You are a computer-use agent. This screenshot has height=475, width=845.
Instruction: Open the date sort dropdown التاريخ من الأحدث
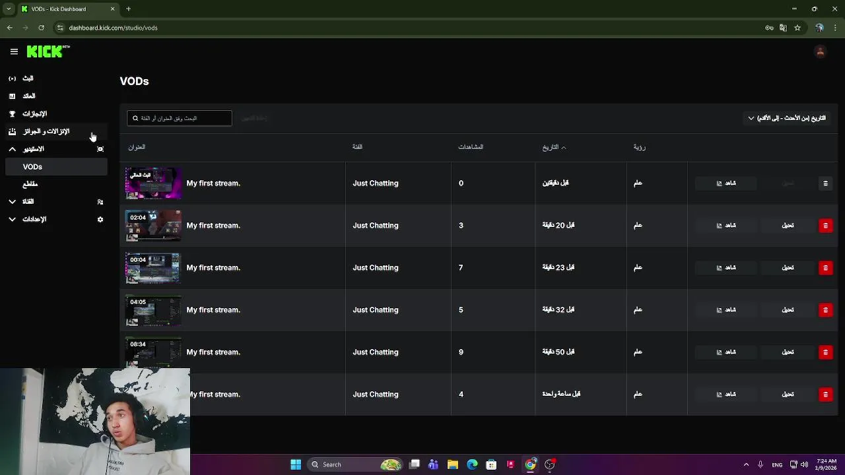(787, 118)
